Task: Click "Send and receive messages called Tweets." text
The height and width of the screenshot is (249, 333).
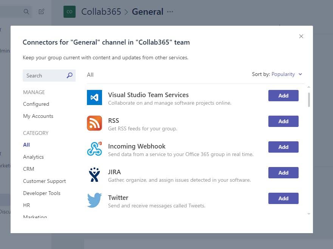Action: pyautogui.click(x=157, y=206)
